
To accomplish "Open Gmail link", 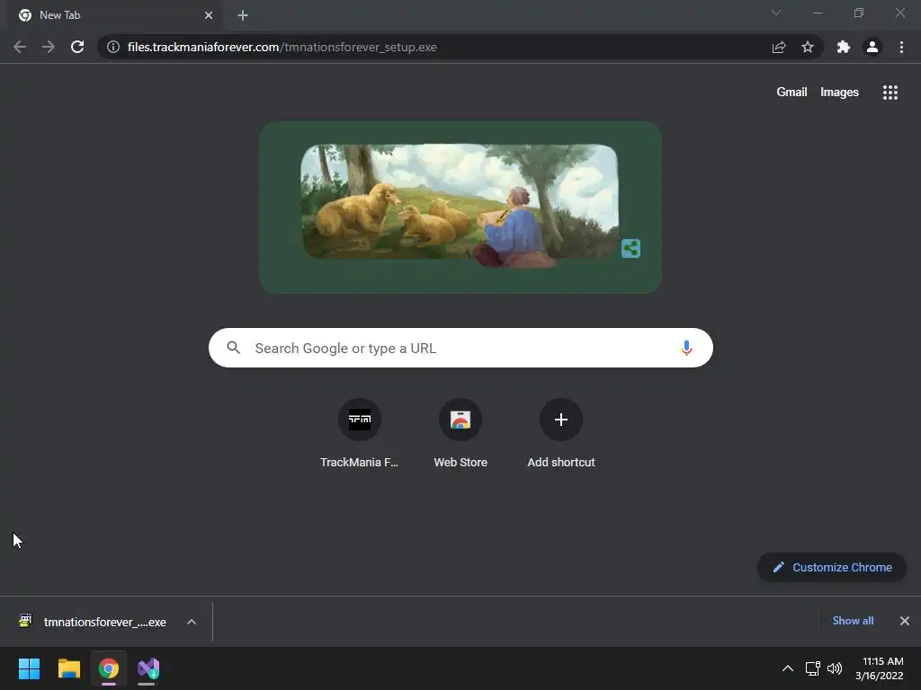I will (x=791, y=93).
